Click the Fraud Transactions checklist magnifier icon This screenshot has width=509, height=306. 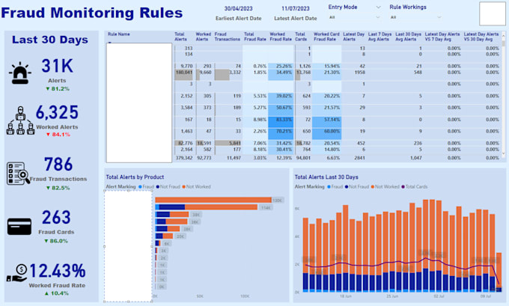18,174
